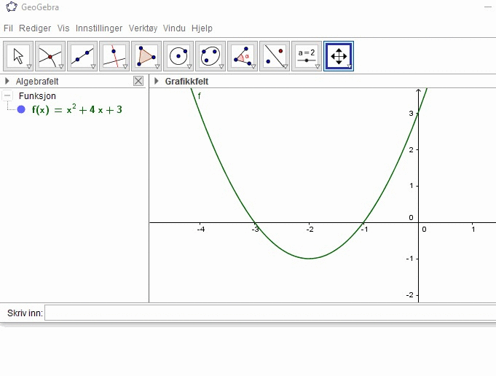Open the Innstillinger menu
Image resolution: width=496 pixels, height=376 pixels.
pos(99,28)
